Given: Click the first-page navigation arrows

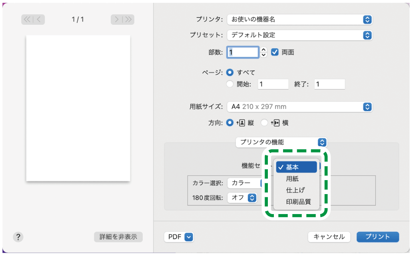Looking at the screenshot, I should click(28, 20).
